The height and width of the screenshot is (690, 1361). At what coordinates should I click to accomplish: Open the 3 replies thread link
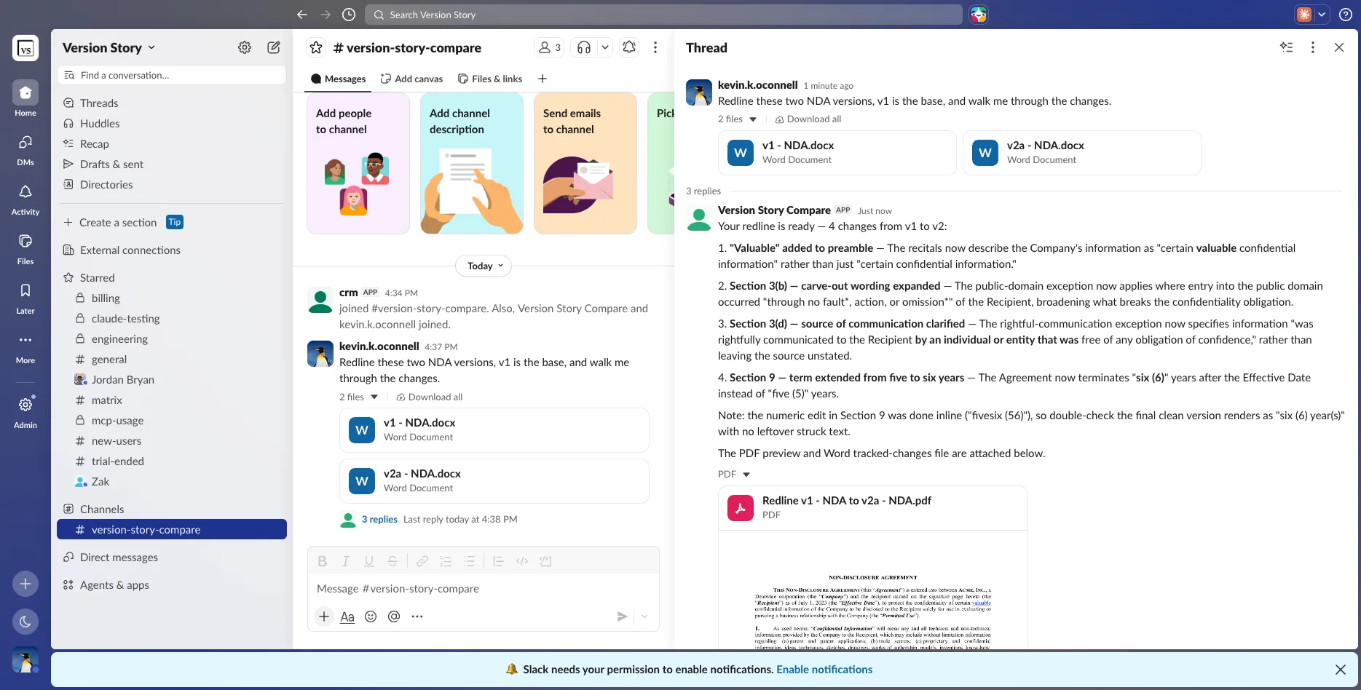point(379,520)
